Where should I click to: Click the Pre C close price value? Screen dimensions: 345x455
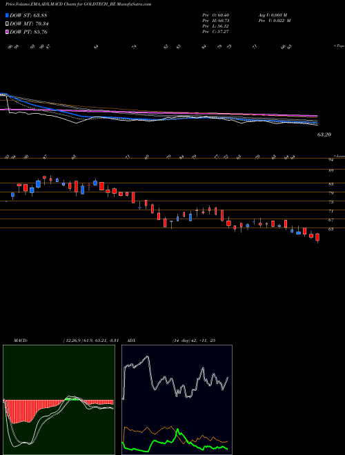click(x=216, y=32)
